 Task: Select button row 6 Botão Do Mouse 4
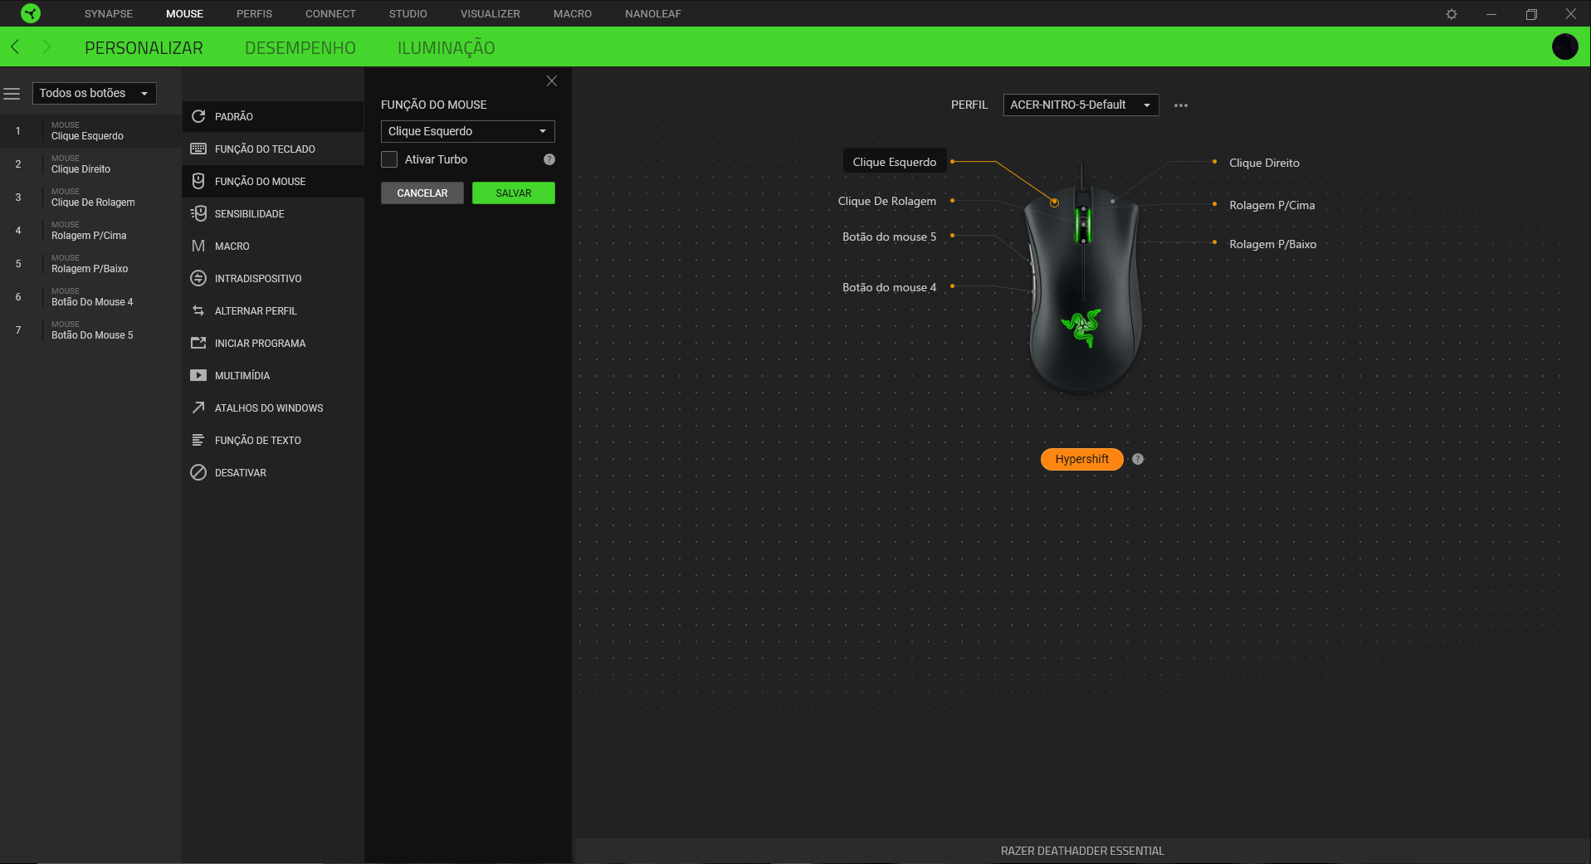coord(91,297)
